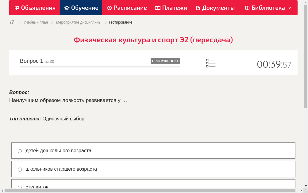
Task: Open the question list navigator icon
Action: 211,63
